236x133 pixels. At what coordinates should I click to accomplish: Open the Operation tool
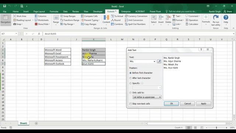pos(192,20)
